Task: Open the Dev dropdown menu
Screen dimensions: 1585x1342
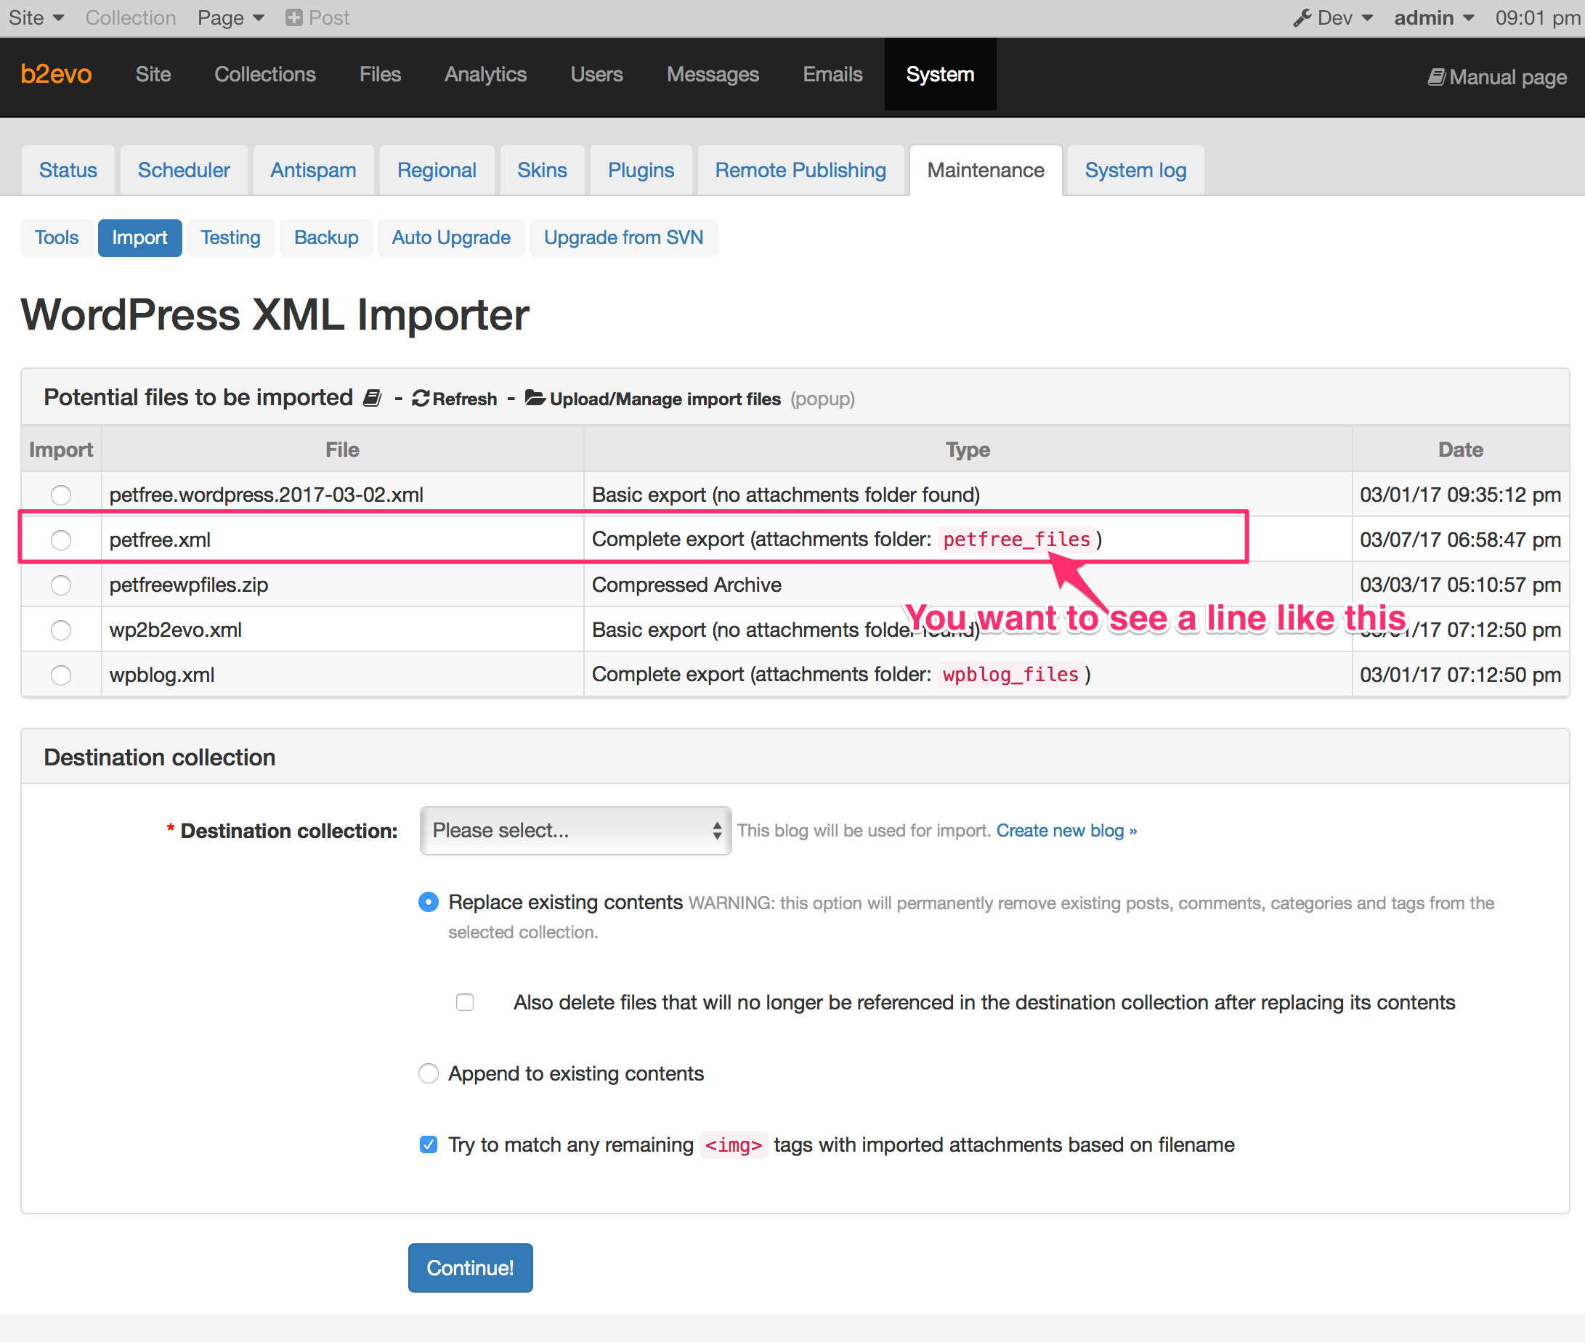Action: (1334, 17)
